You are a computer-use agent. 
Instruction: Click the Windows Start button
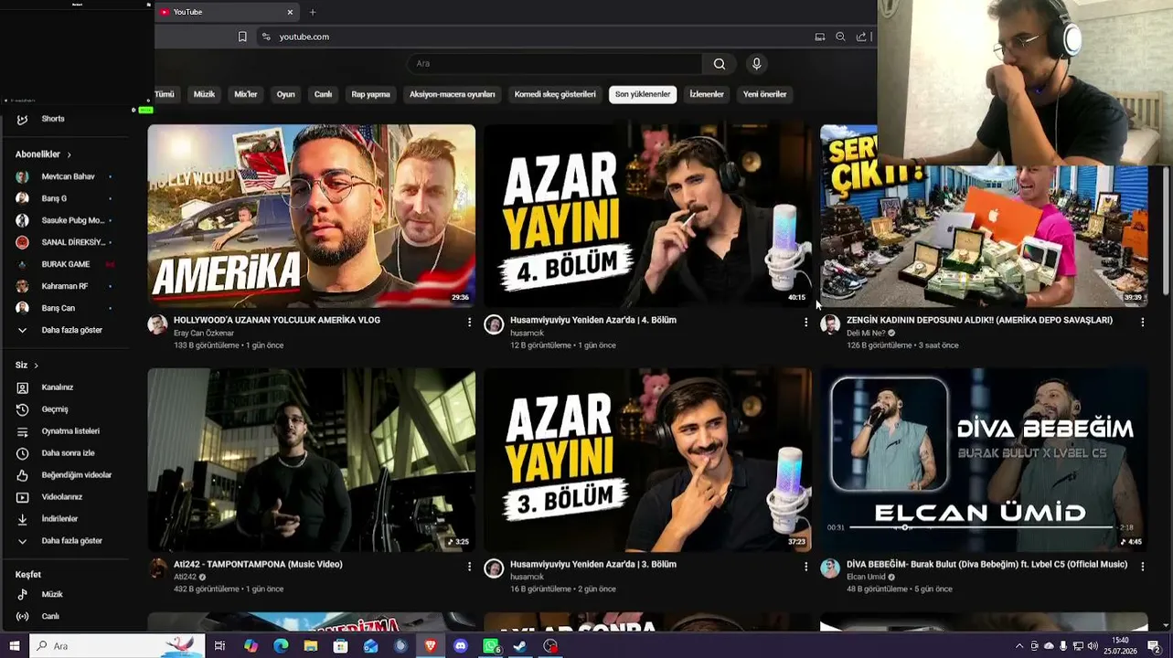pos(14,646)
